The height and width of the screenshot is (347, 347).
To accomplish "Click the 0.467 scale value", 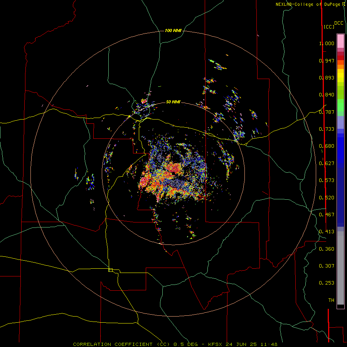I will click(327, 215).
